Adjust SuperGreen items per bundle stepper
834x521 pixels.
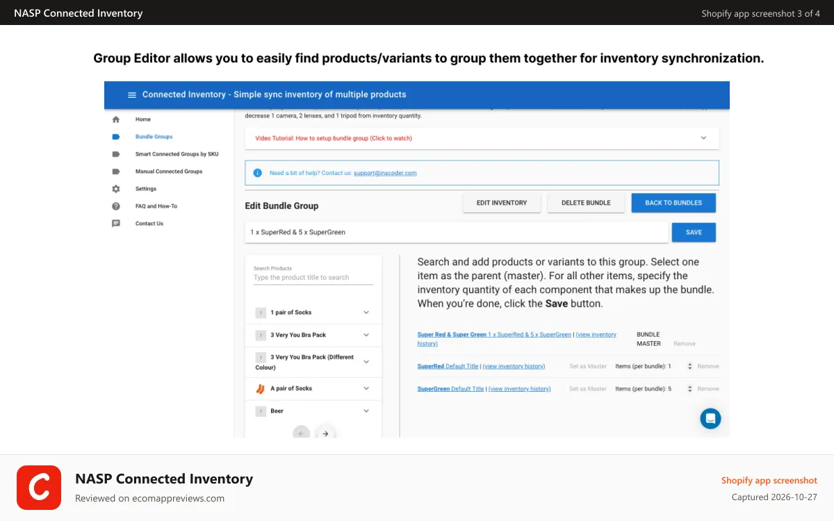[689, 389]
